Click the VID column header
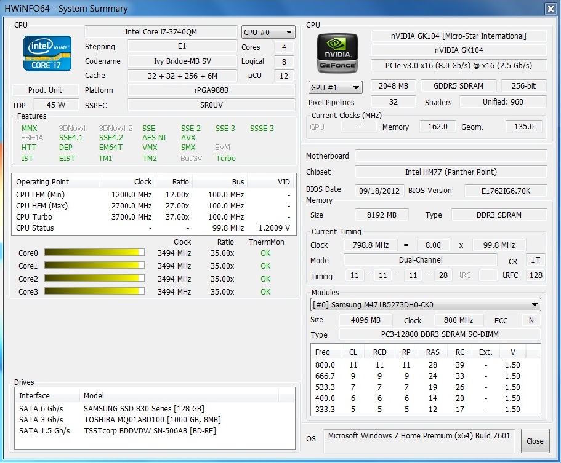The width and height of the screenshot is (561, 463). coord(270,181)
